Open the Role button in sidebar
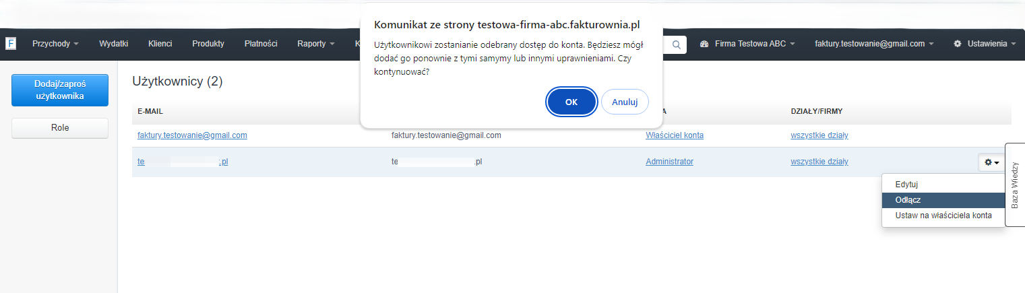 (60, 127)
